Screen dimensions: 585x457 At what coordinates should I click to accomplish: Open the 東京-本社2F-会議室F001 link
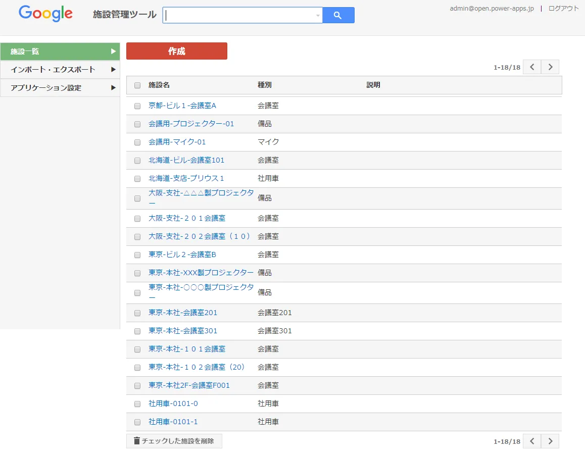coord(189,385)
